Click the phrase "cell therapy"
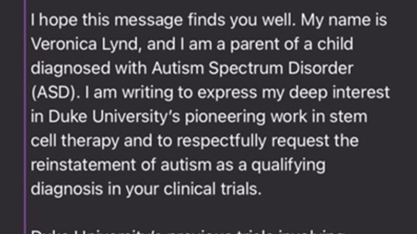 pyautogui.click(x=75, y=141)
